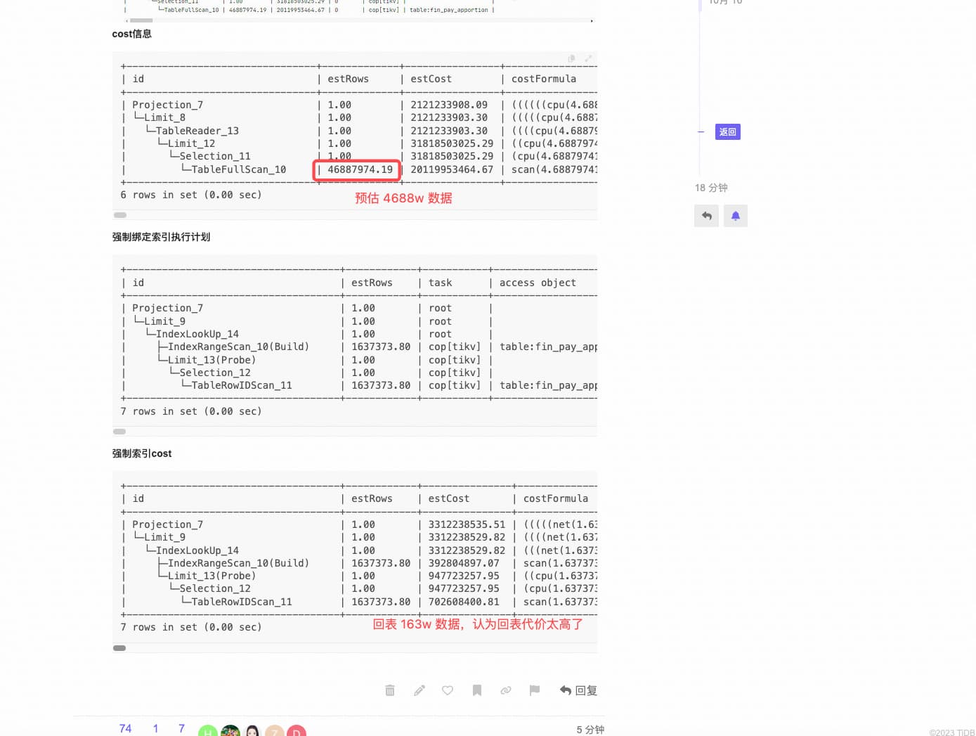Expand the cost info code block fullscreen
This screenshot has width=976, height=736.
click(588, 58)
